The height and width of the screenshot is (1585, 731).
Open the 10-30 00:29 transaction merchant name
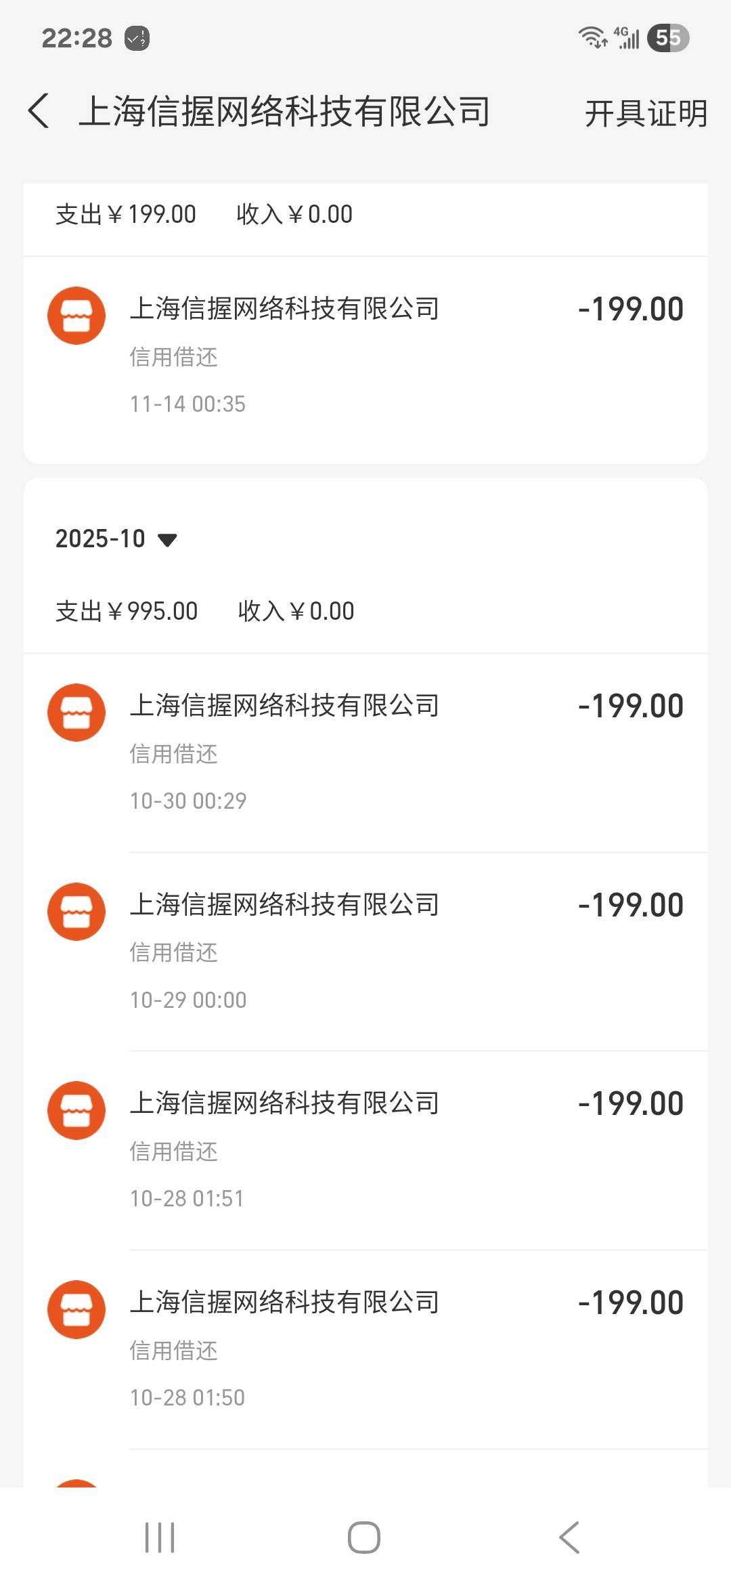pyautogui.click(x=284, y=706)
